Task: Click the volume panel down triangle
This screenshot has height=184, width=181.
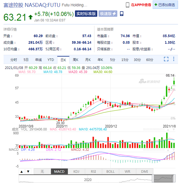Action: click(174, 130)
